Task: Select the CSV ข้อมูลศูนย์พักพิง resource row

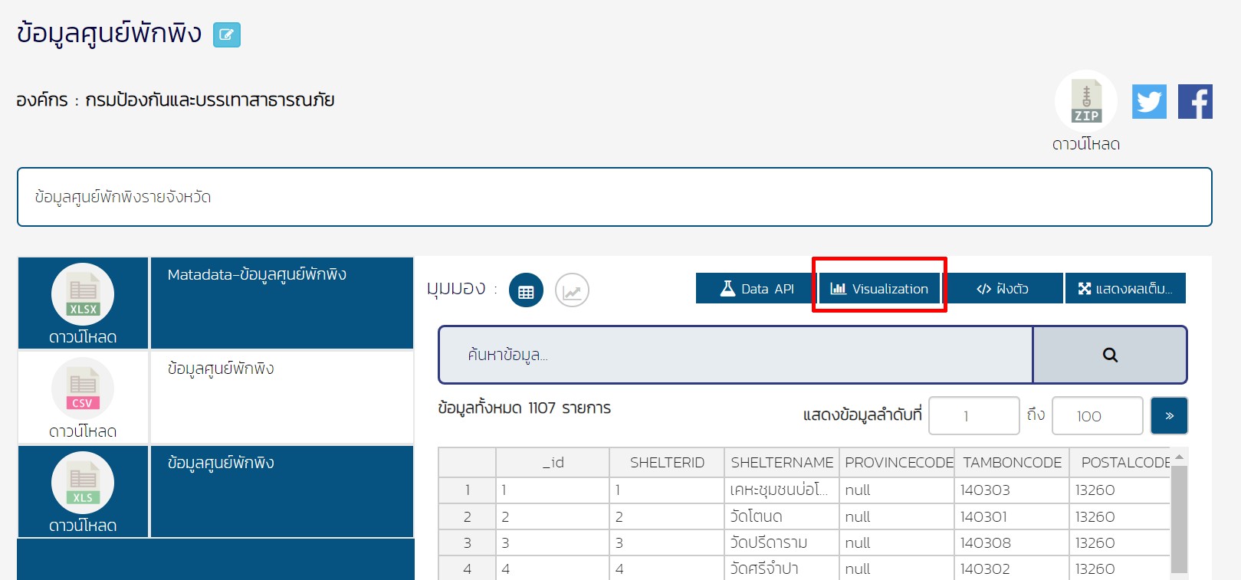Action: tap(282, 397)
